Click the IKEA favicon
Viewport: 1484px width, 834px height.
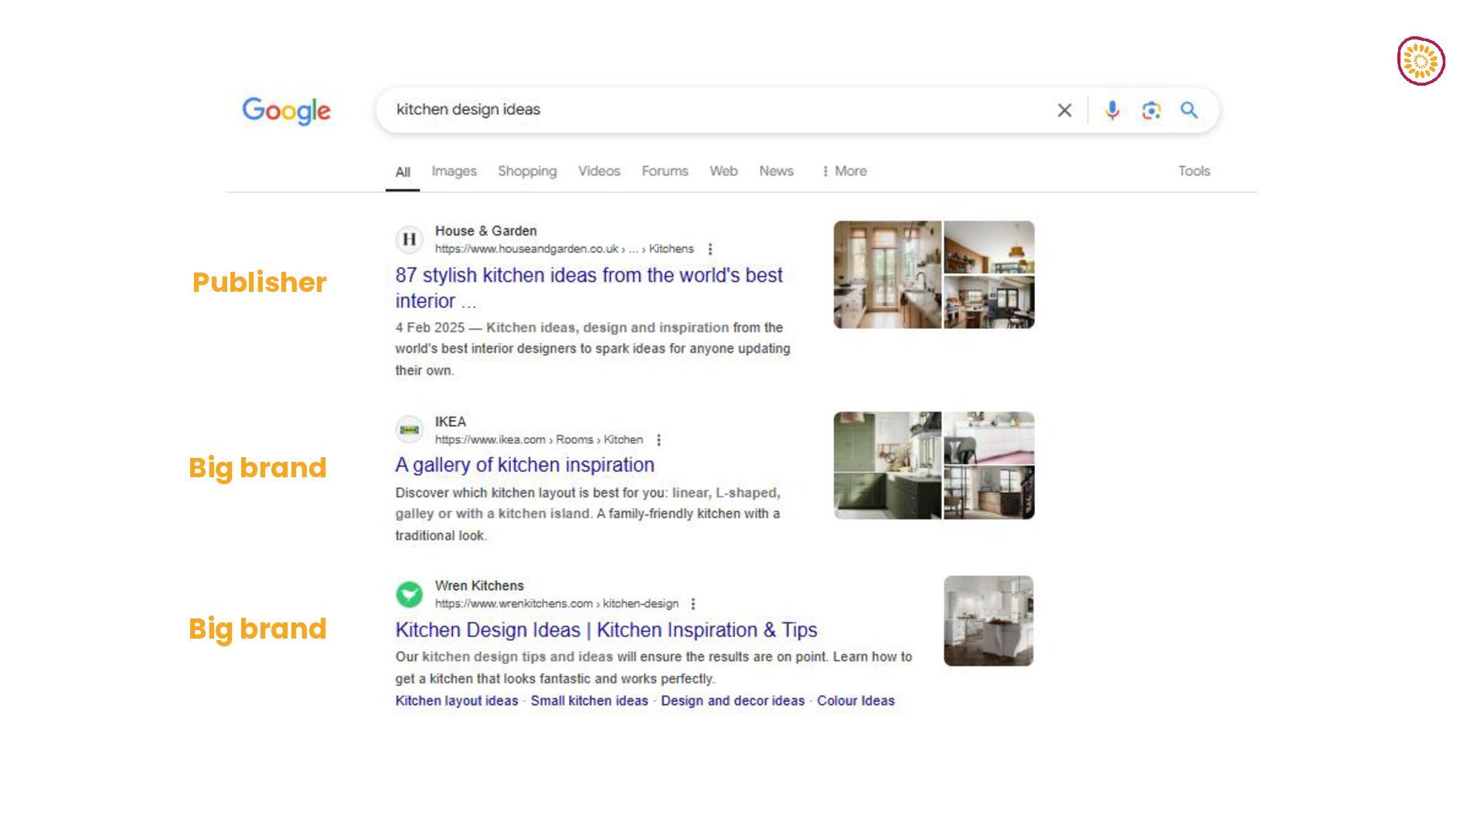tap(410, 429)
